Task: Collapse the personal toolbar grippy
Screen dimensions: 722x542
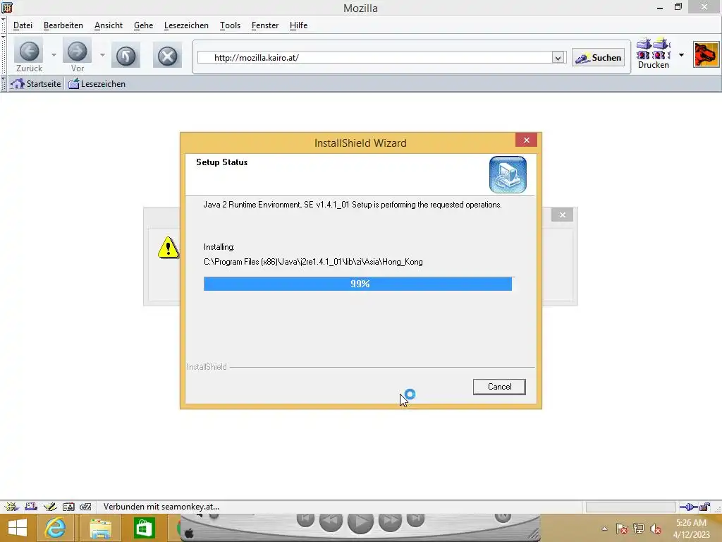Action: [4, 84]
